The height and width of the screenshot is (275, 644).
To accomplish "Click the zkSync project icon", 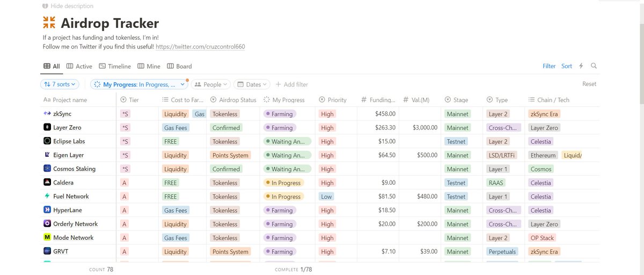I will pos(47,114).
